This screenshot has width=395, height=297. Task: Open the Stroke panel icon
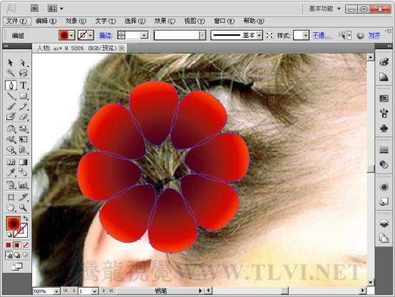tap(384, 150)
